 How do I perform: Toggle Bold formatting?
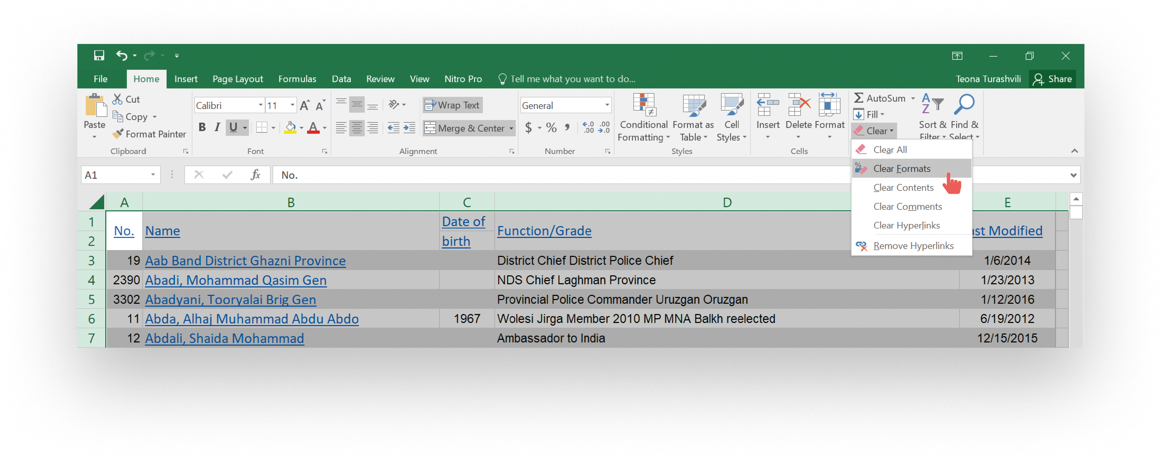pyautogui.click(x=202, y=128)
